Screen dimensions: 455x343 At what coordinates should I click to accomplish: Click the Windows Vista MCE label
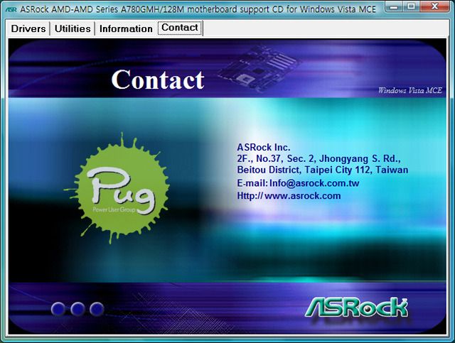[x=410, y=90]
